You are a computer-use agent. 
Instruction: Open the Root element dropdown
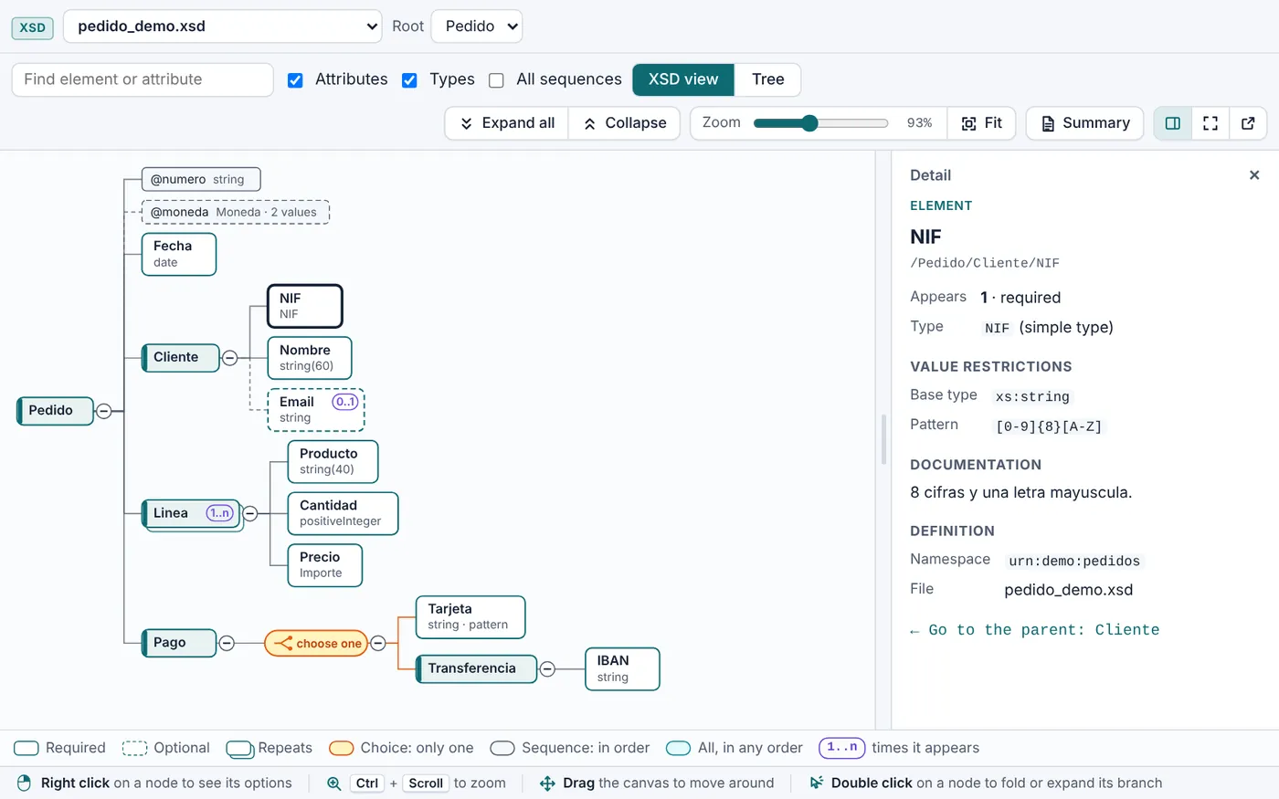click(x=476, y=26)
